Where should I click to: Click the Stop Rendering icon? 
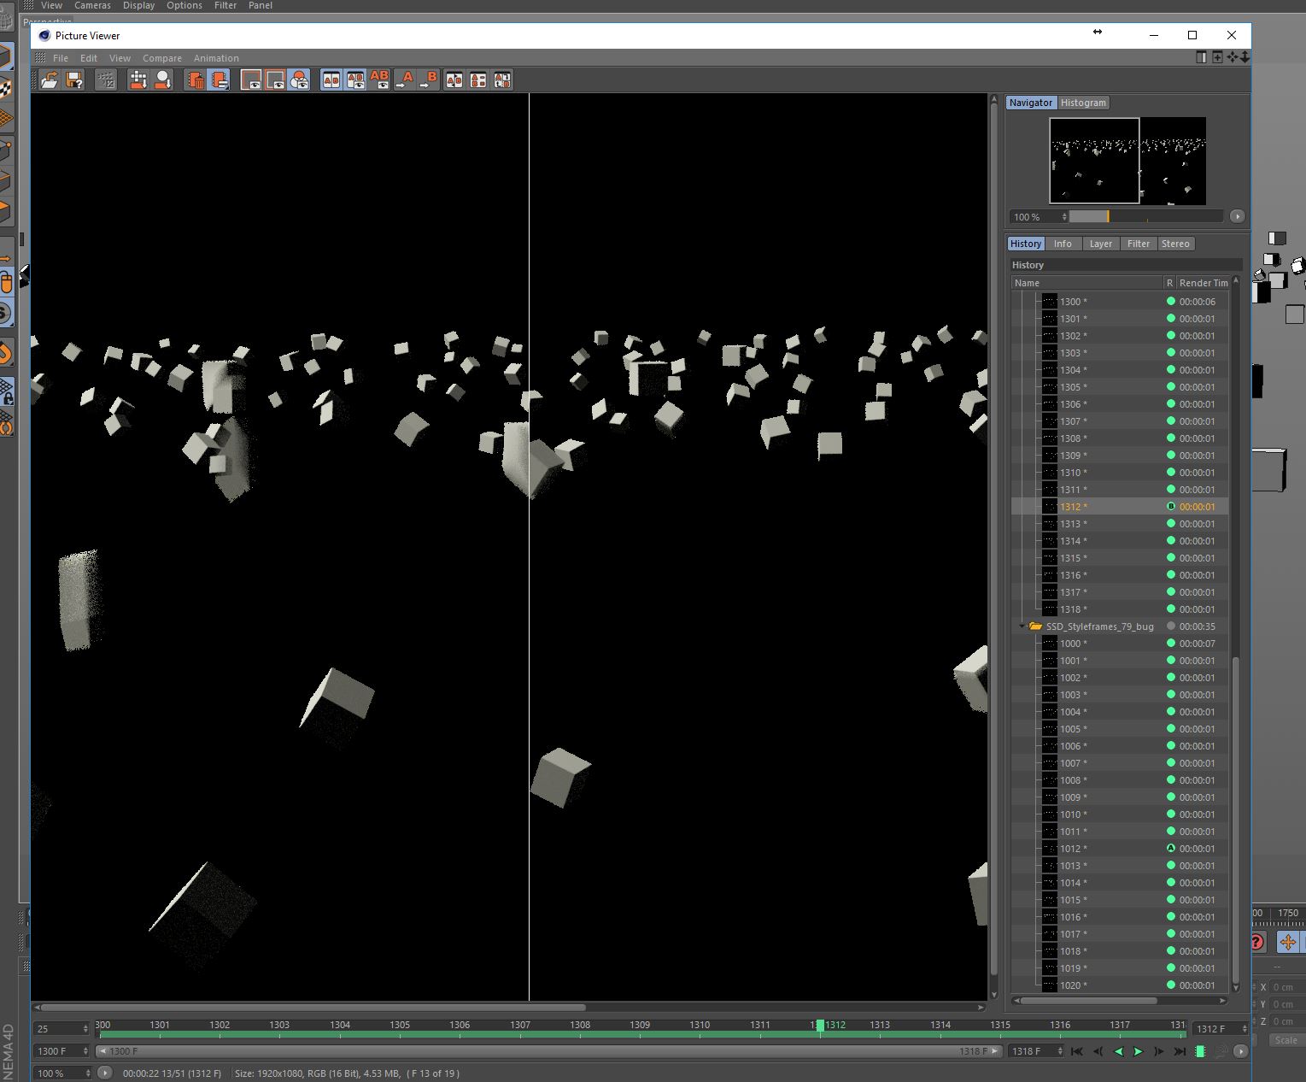(x=106, y=80)
